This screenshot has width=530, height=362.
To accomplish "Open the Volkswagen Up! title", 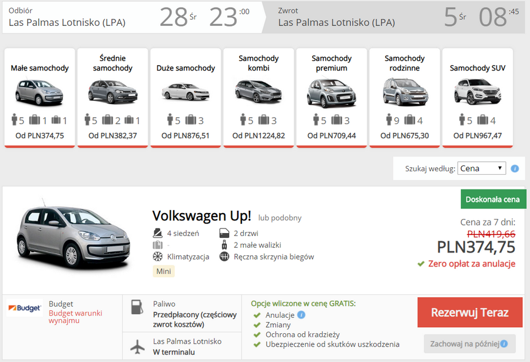I will (x=201, y=216).
